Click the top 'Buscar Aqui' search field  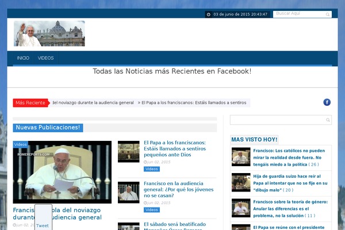pos(298,14)
